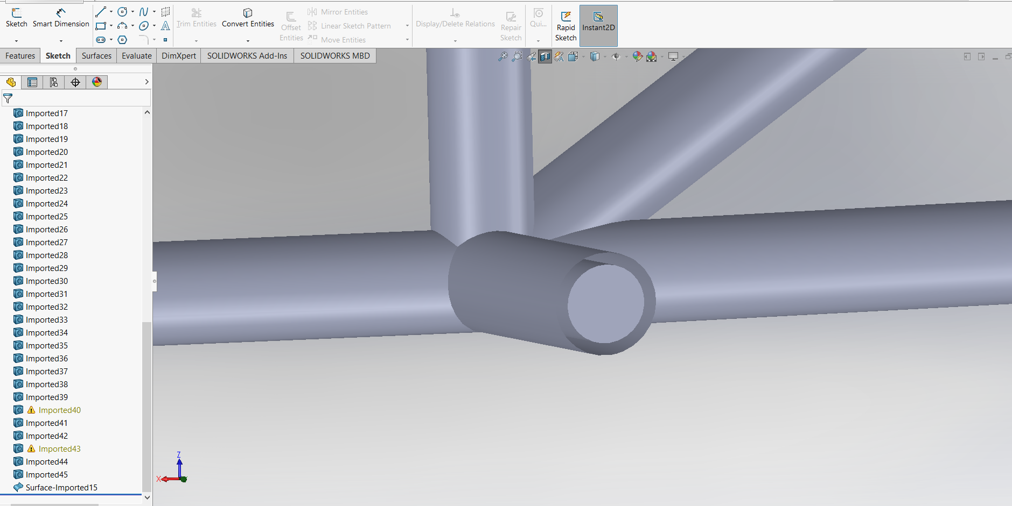Image resolution: width=1012 pixels, height=506 pixels.
Task: Click the Apply Scene icon
Action: 652,56
